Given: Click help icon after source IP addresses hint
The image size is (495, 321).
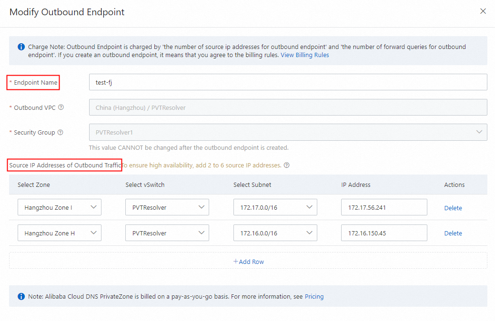Looking at the screenshot, I should (286, 165).
